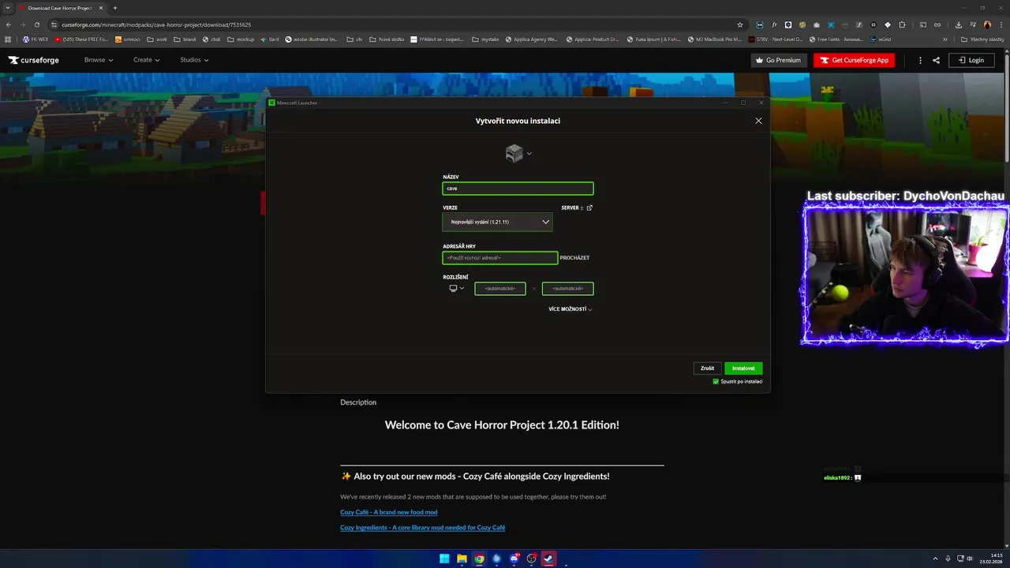Screen dimensions: 1010x568
Task: Open Všechny záložky folder
Action: tap(982, 39)
